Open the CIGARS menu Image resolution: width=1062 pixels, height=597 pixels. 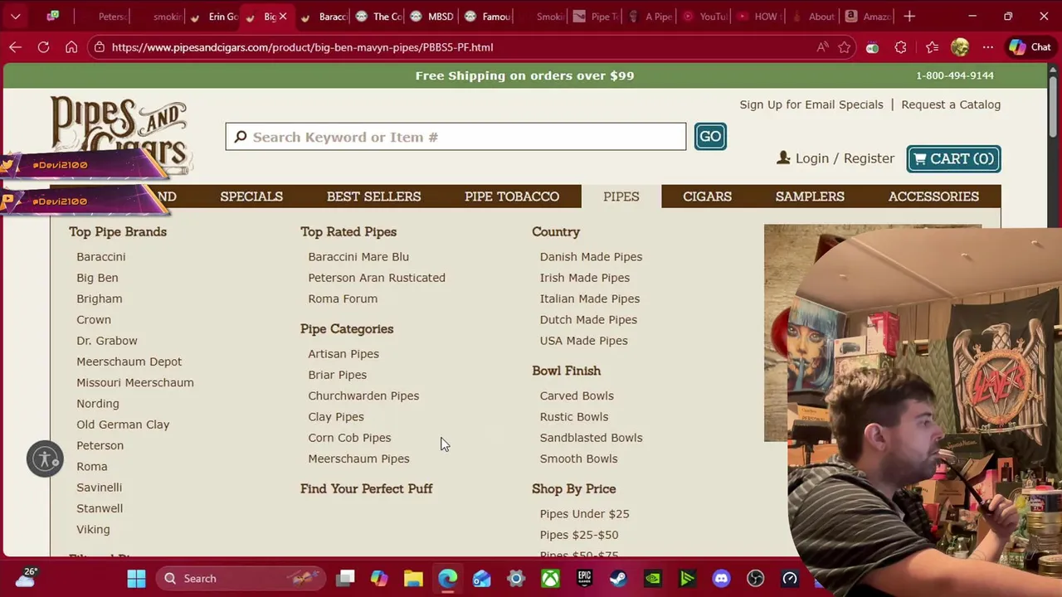(707, 197)
